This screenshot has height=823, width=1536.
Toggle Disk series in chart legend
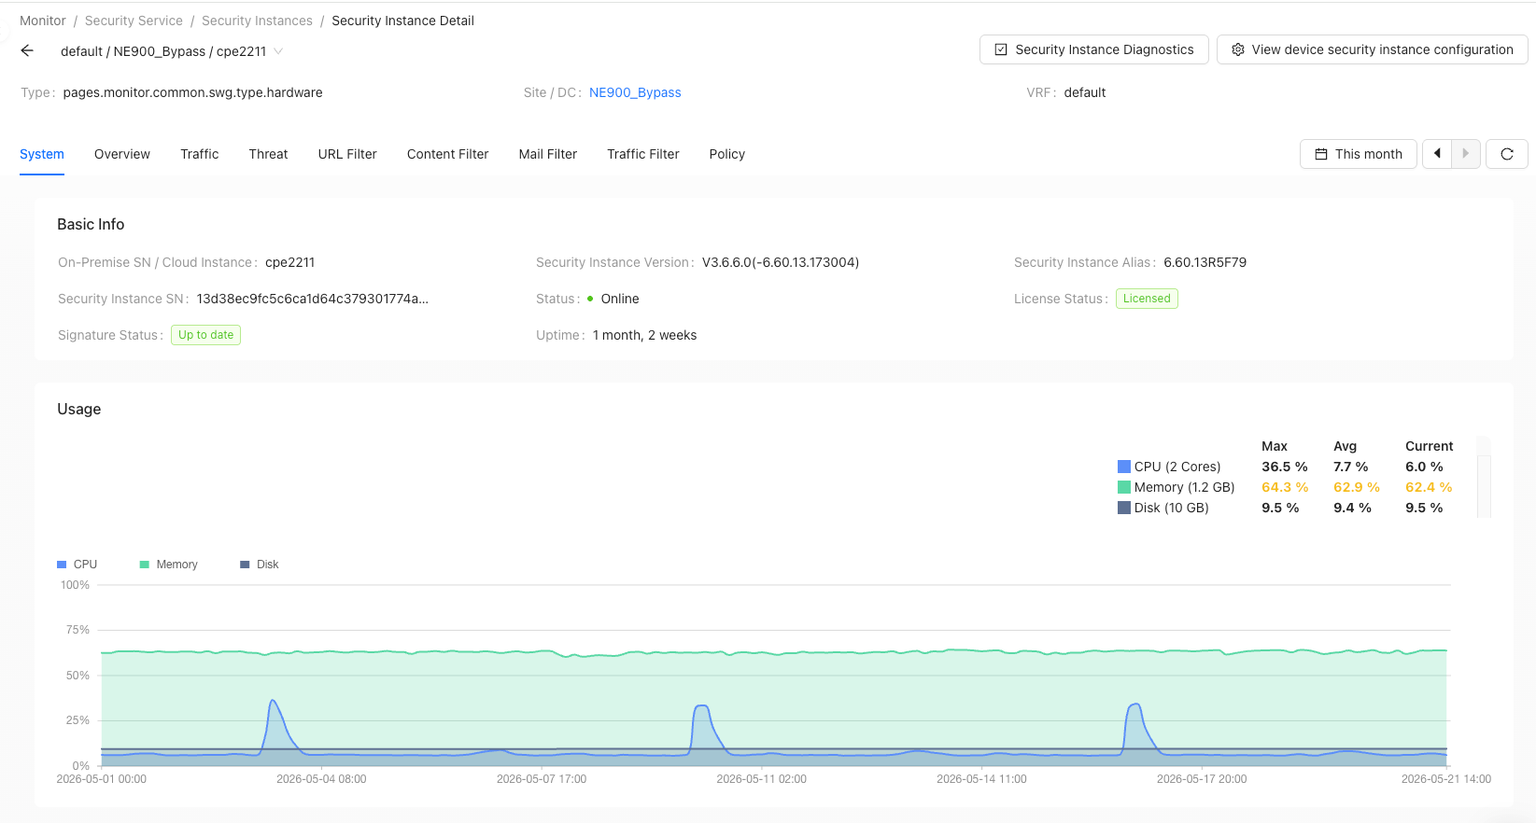pos(260,565)
